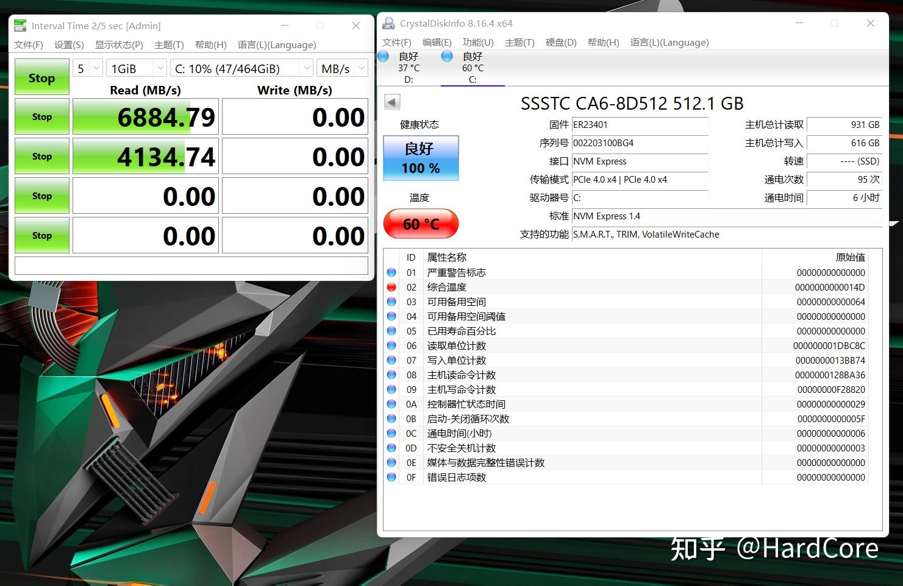
Task: Click status dot for 可用备用空间 row 03
Action: coord(391,302)
